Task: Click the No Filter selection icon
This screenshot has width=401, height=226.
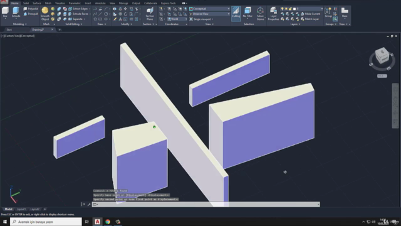Action: point(247,13)
